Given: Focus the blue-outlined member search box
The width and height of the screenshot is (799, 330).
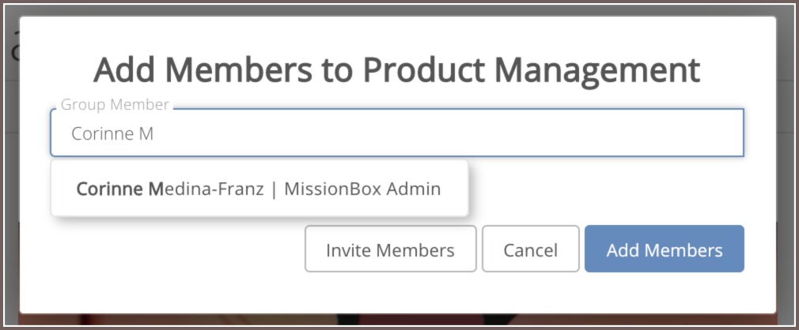Looking at the screenshot, I should [x=397, y=133].
